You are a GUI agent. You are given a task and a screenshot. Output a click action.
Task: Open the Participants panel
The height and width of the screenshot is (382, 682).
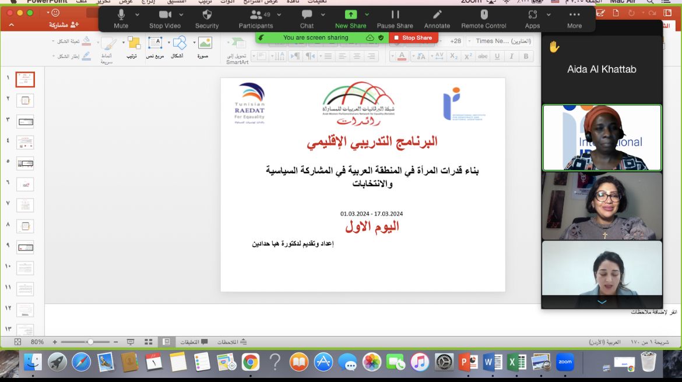256,19
